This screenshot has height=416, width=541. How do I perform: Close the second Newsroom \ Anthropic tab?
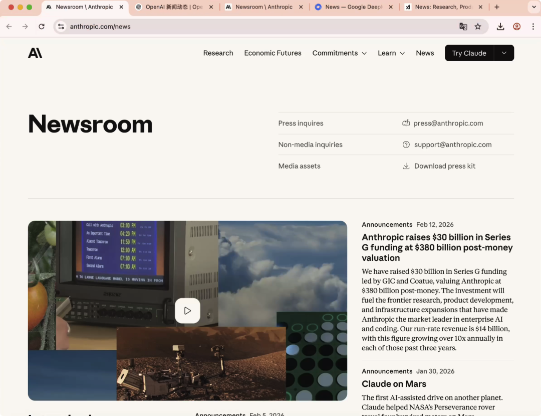301,7
